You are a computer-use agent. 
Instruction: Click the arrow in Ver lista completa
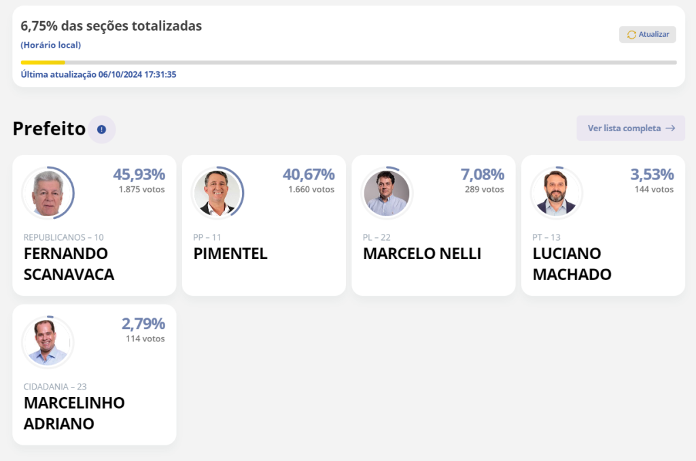pyautogui.click(x=670, y=129)
